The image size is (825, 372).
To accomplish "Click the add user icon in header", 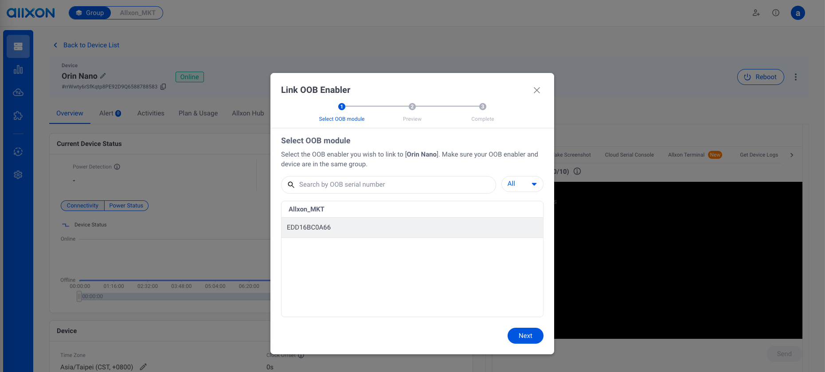I will pyautogui.click(x=756, y=13).
